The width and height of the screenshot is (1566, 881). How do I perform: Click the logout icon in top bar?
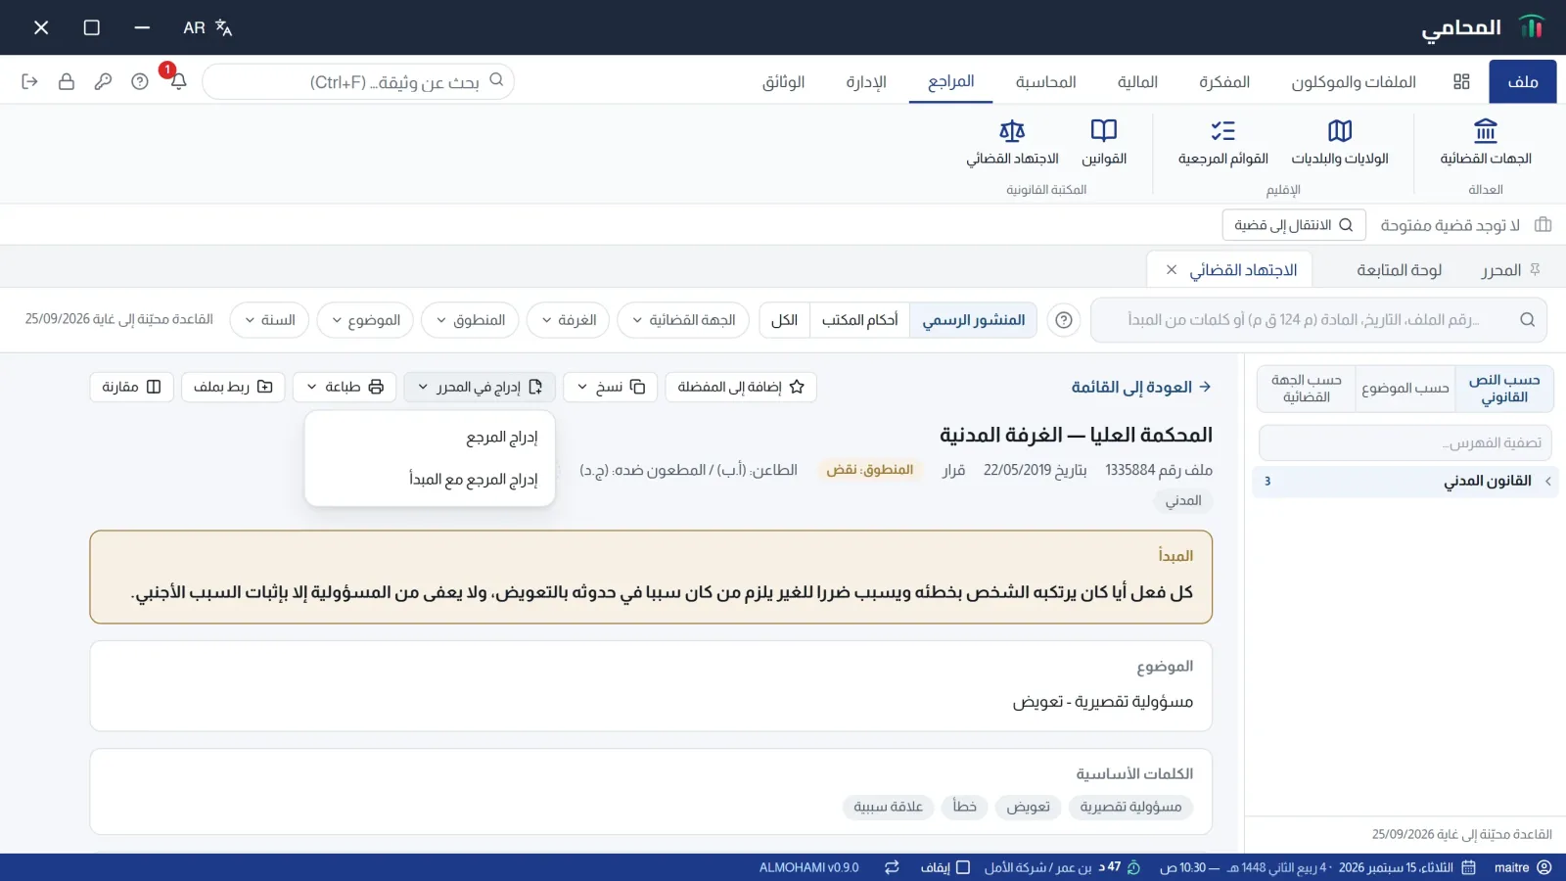(29, 81)
